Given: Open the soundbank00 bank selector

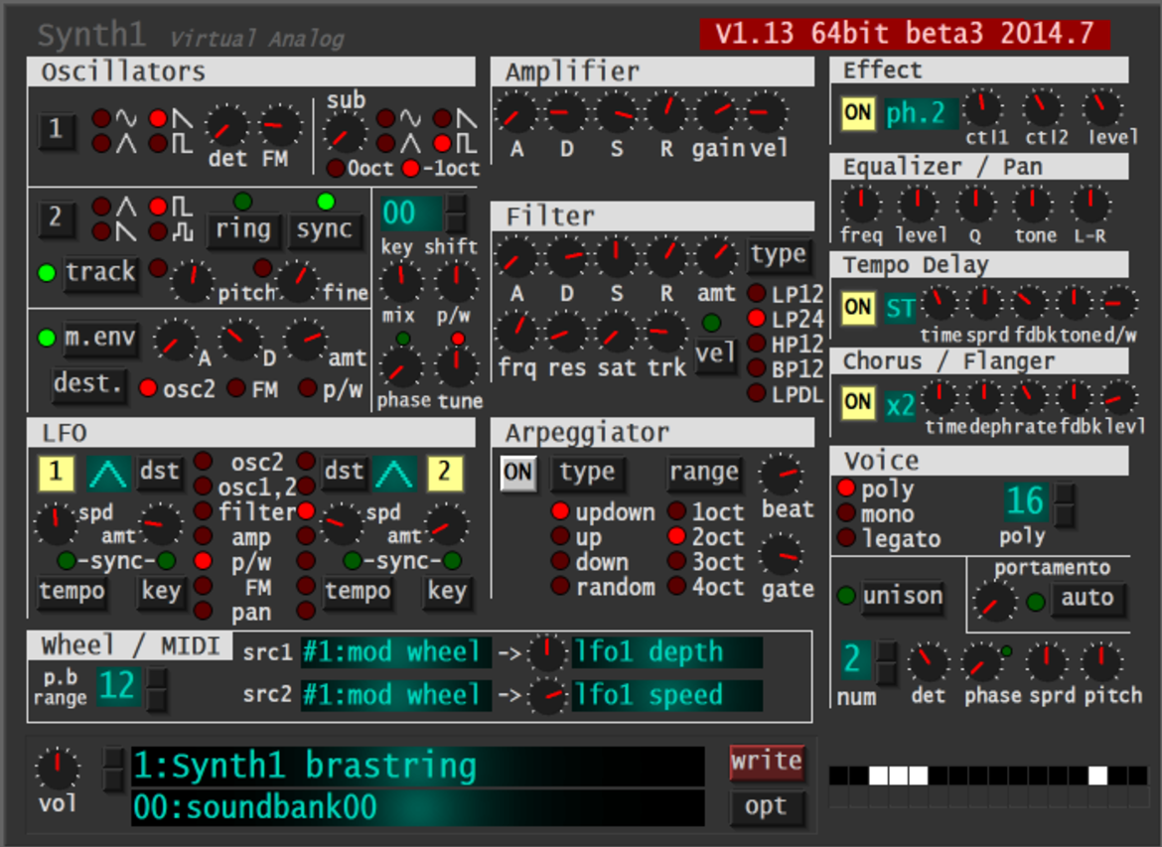Looking at the screenshot, I should pos(418,807).
